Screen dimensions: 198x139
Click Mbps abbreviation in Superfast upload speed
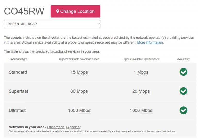tap(144, 91)
